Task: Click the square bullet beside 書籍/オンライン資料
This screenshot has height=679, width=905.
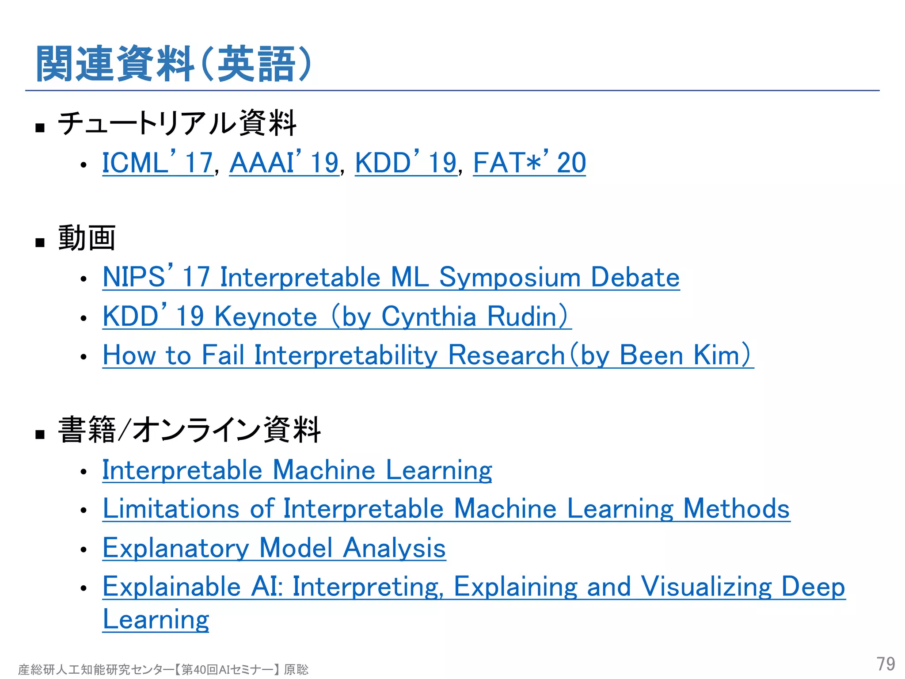Action: coord(40,435)
